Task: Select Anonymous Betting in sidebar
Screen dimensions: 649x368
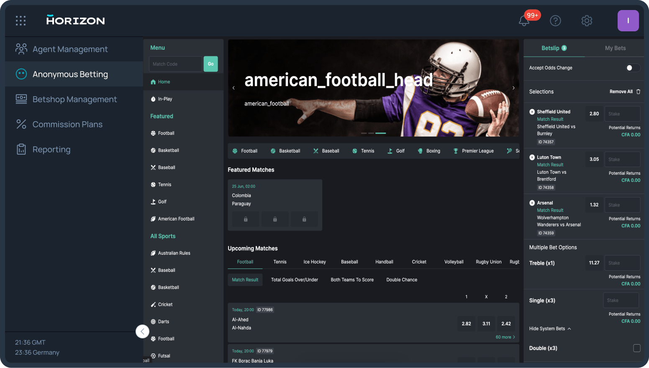Action: (74, 74)
